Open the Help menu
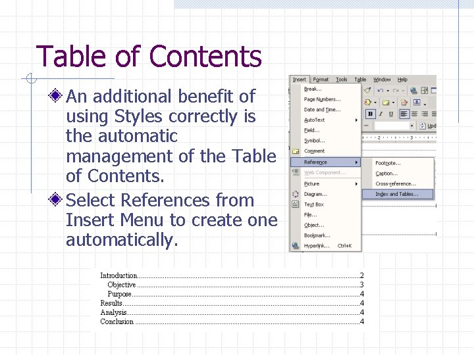This screenshot has width=474, height=355. tap(402, 80)
